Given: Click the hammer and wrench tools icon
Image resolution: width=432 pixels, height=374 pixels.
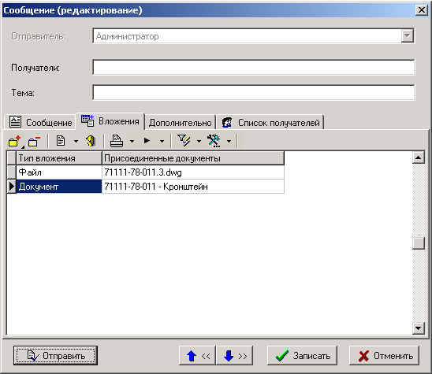Looking at the screenshot, I should tap(214, 141).
